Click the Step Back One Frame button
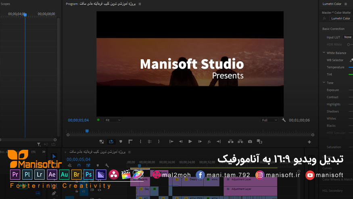This screenshot has width=353, height=199. click(x=181, y=142)
